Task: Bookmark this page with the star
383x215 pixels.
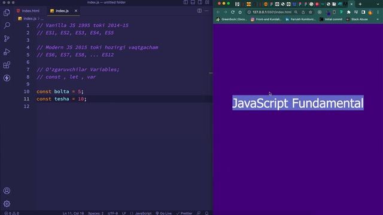Action: (311, 12)
